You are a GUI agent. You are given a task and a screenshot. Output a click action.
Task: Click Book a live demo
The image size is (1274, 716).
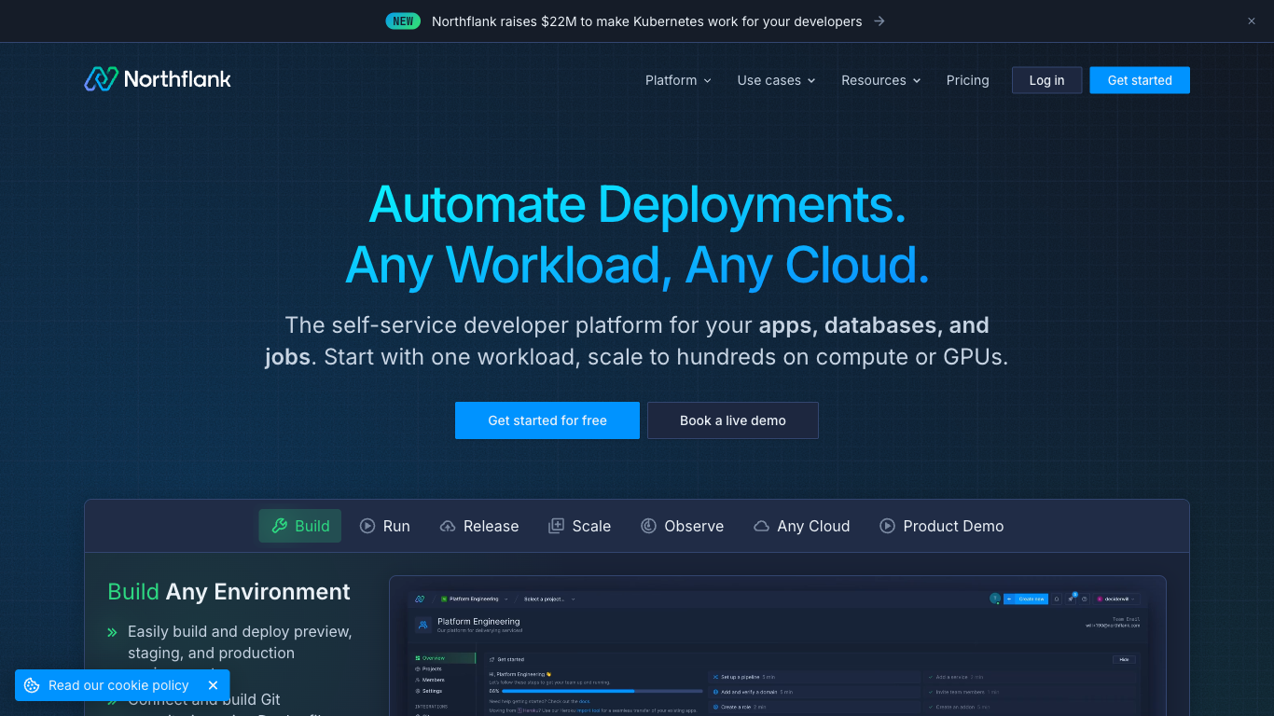coord(733,420)
